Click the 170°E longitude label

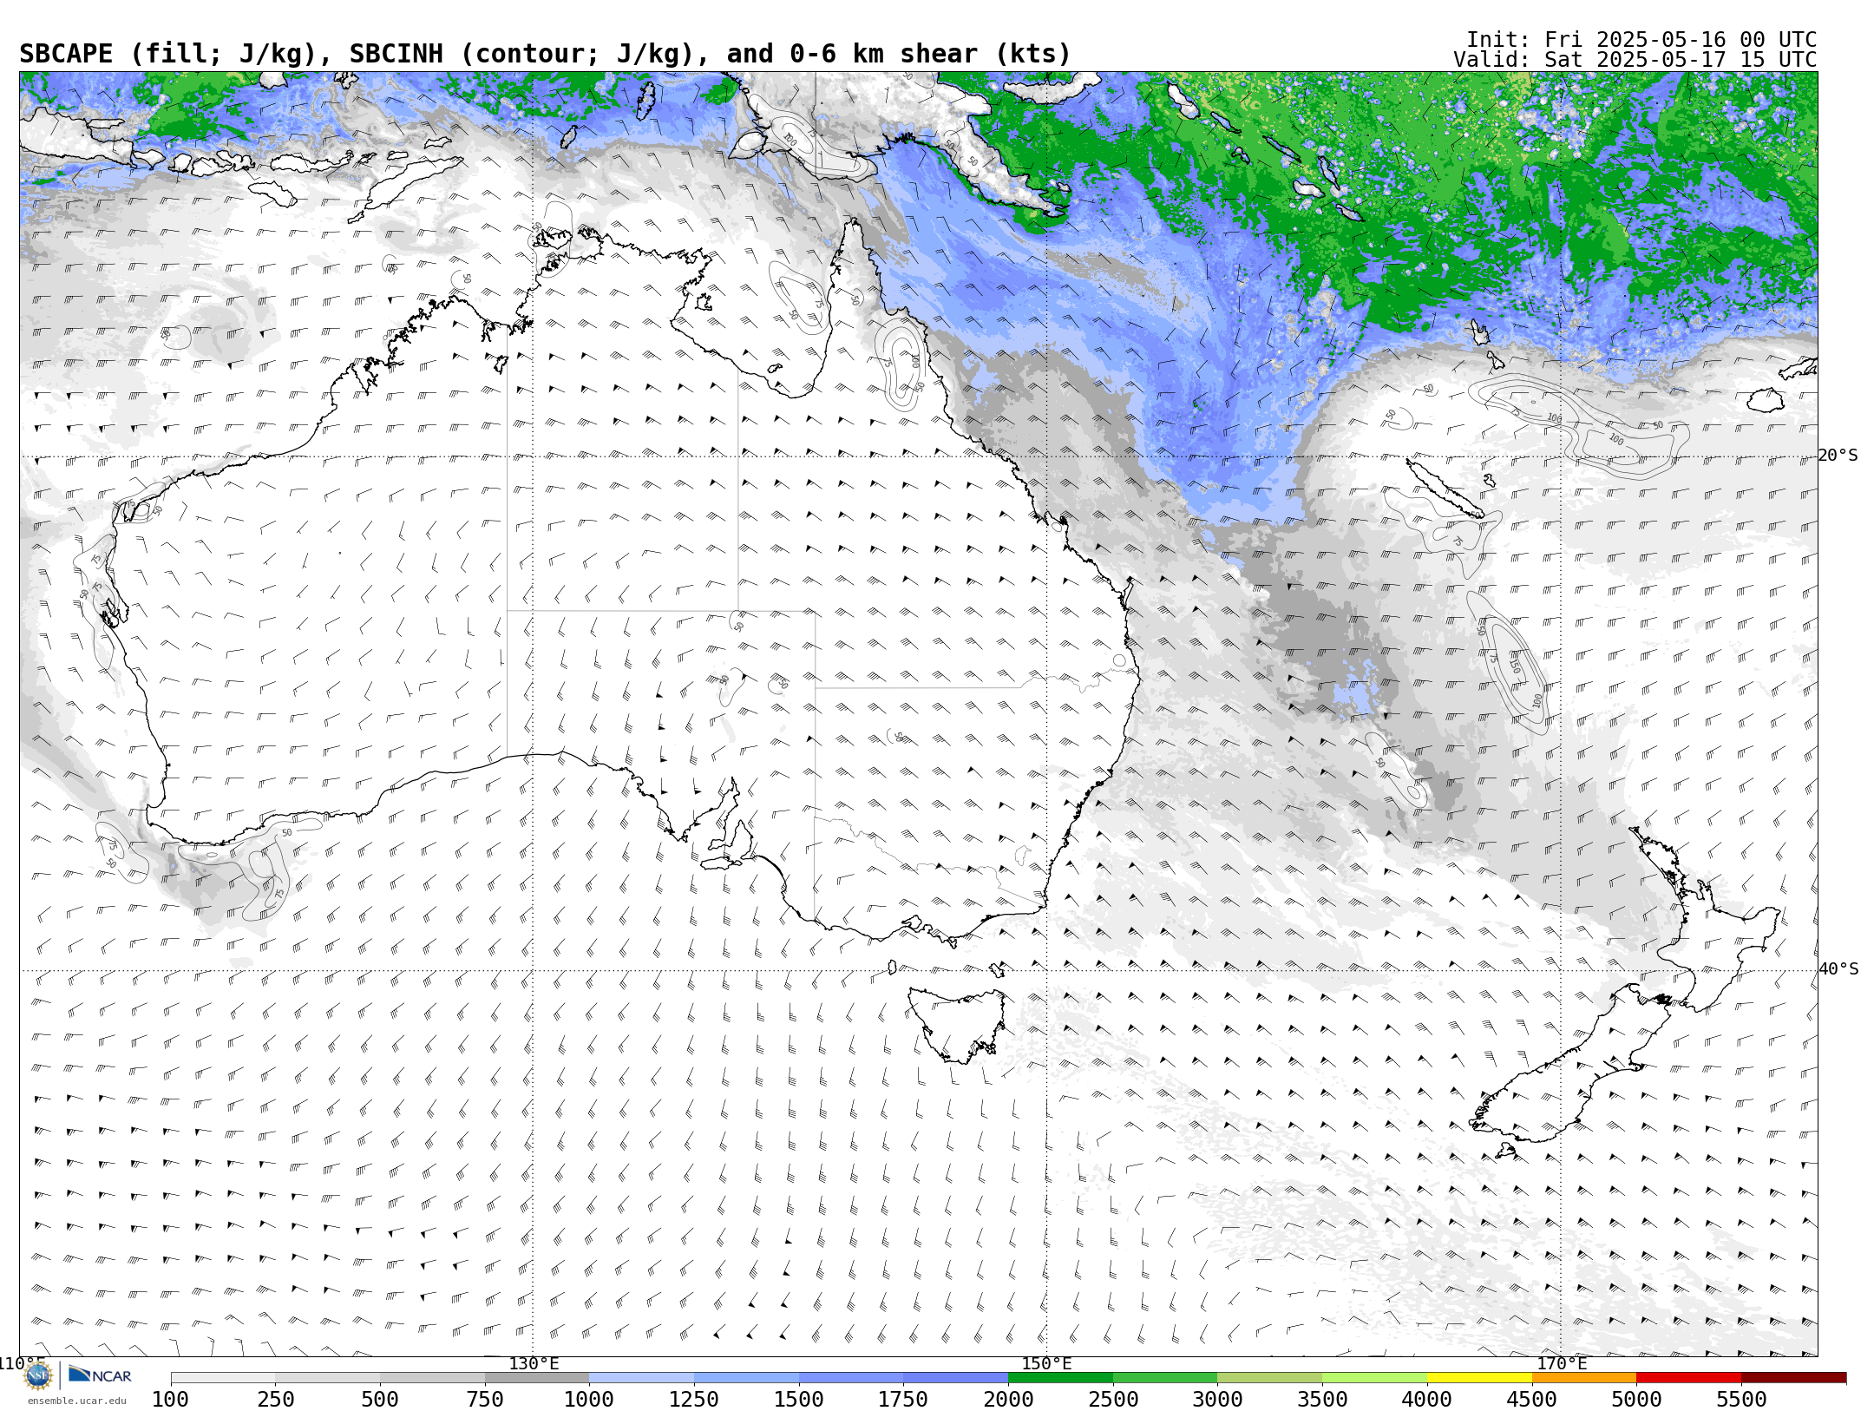1561,1363
